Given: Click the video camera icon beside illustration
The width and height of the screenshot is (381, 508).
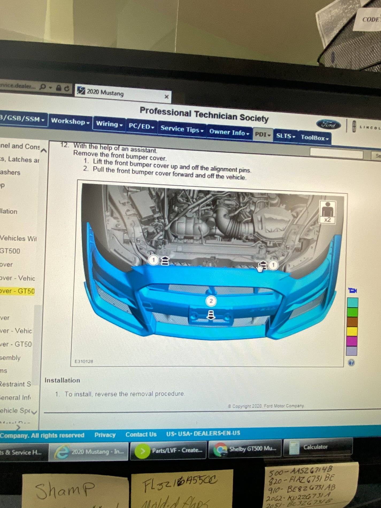Looking at the screenshot, I should (x=353, y=290).
